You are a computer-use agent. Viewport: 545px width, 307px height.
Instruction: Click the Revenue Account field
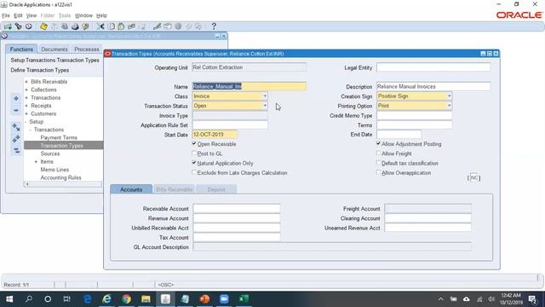click(237, 218)
